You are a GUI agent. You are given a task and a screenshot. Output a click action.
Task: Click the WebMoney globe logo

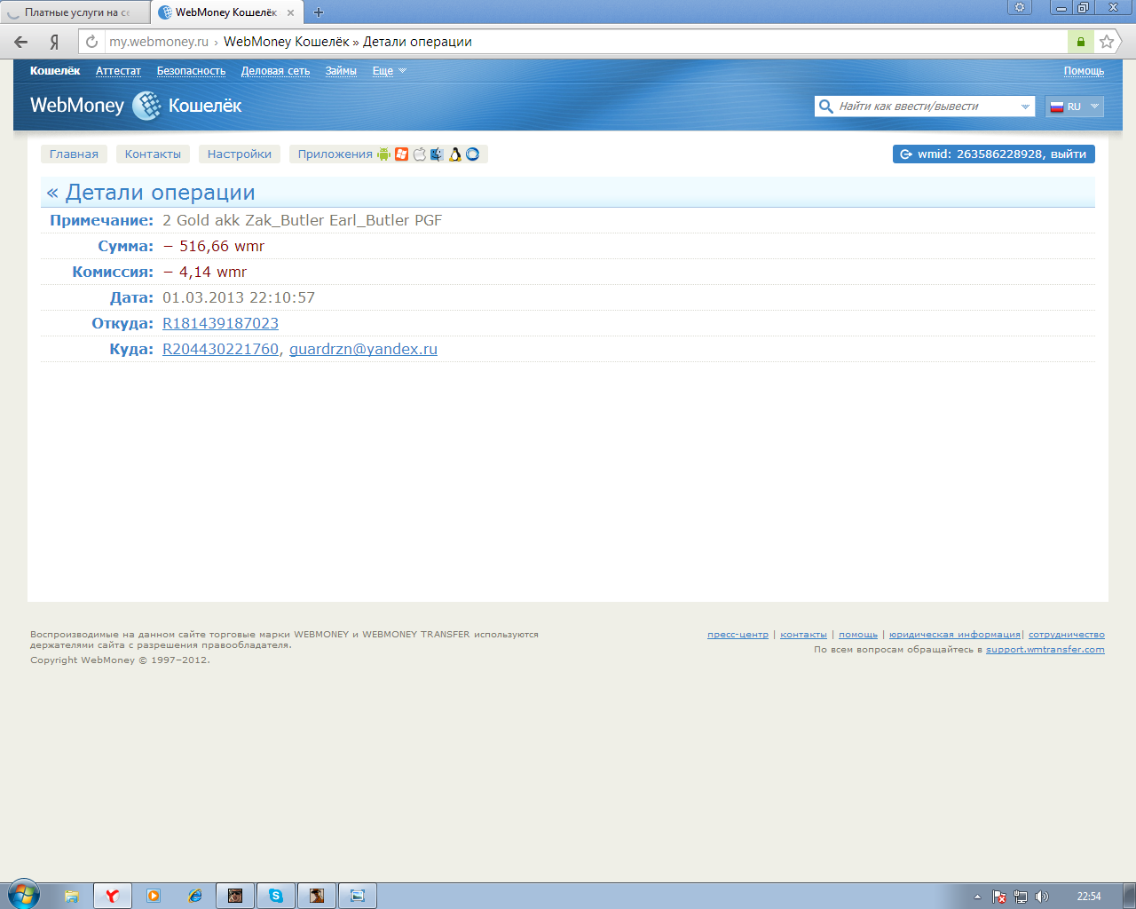[x=146, y=106]
